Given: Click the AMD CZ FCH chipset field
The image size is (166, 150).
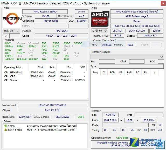Looking at the screenshot, I should coord(52,110).
